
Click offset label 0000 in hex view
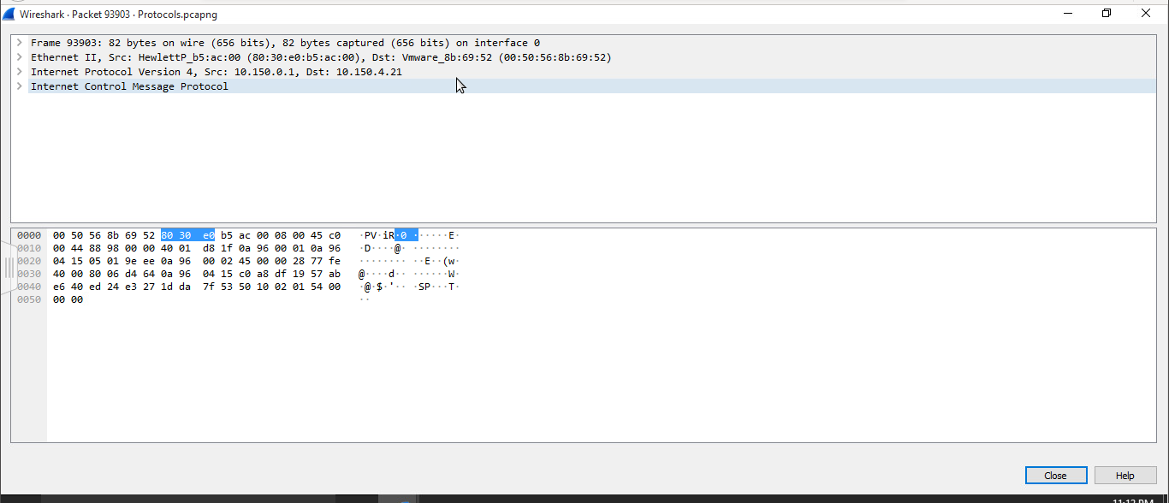click(27, 234)
